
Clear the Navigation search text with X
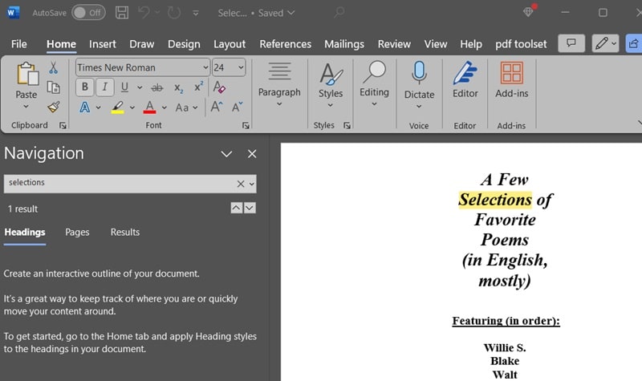click(241, 184)
